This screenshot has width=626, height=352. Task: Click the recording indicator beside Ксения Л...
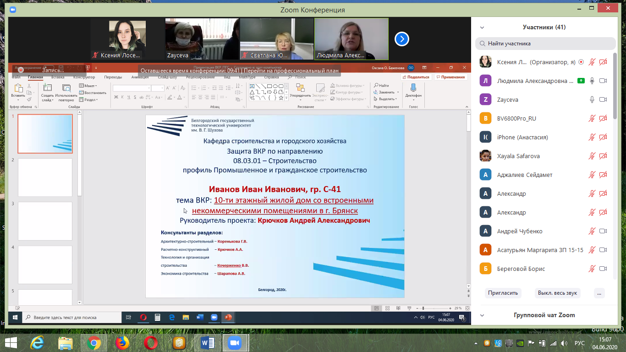[x=581, y=62]
